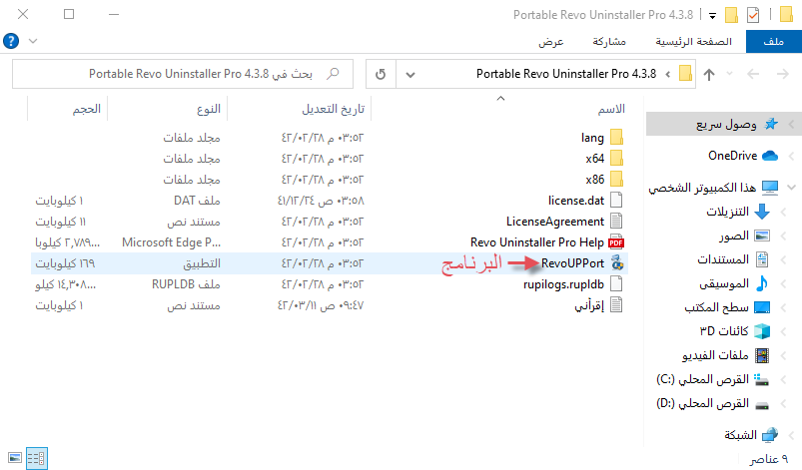
Task: Open the عرض view tab
Action: [551, 41]
